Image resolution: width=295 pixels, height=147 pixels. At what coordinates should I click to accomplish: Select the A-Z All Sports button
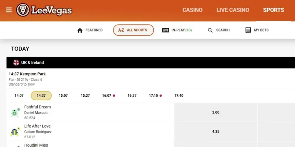pos(133,30)
